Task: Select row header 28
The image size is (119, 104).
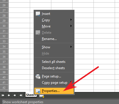Action: [x=4, y=15]
